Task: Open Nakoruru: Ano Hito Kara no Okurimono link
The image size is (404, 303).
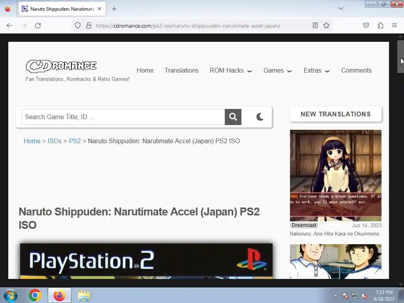Action: click(x=334, y=234)
